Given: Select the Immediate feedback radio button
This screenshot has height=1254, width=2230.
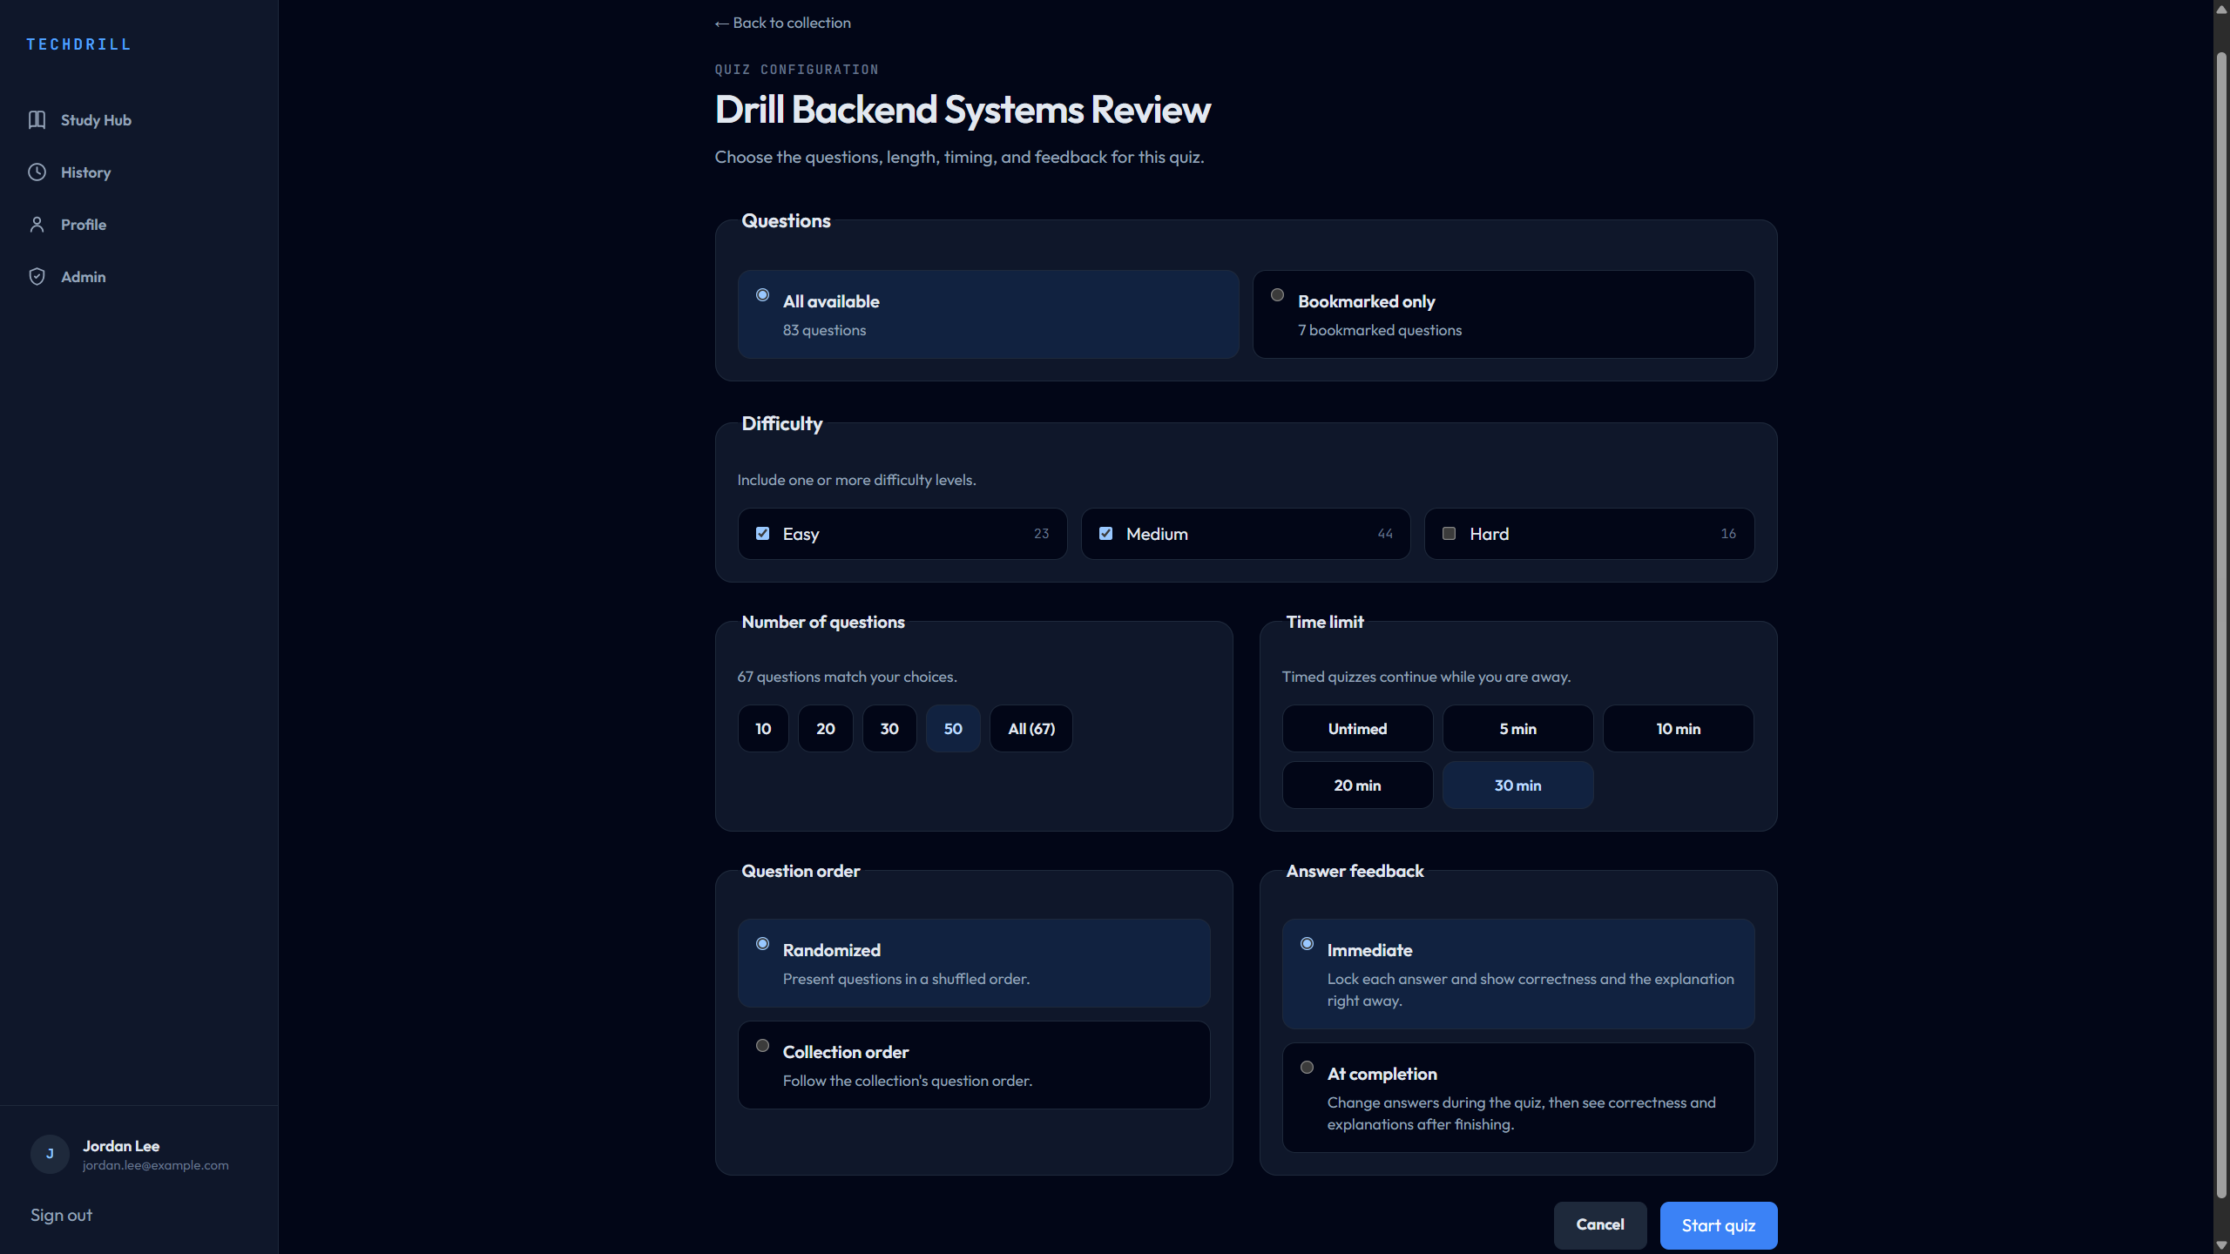Looking at the screenshot, I should tap(1307, 944).
